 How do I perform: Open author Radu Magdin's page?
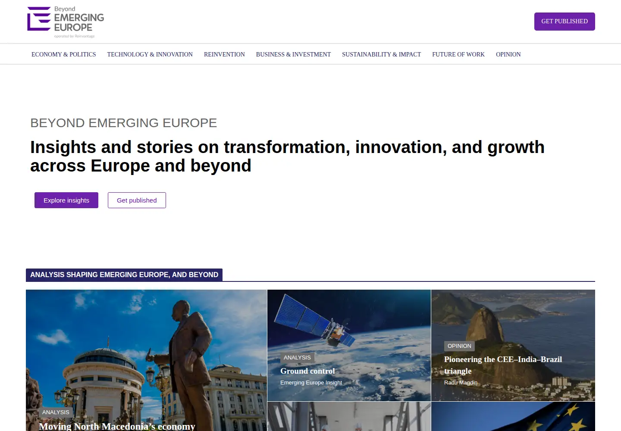coord(461,383)
